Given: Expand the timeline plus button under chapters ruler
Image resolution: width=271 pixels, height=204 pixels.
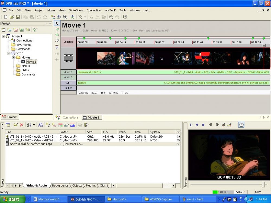Looking at the screenshot, I should (x=264, y=46).
